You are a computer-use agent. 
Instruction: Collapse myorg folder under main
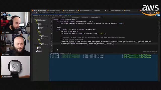[39, 35]
